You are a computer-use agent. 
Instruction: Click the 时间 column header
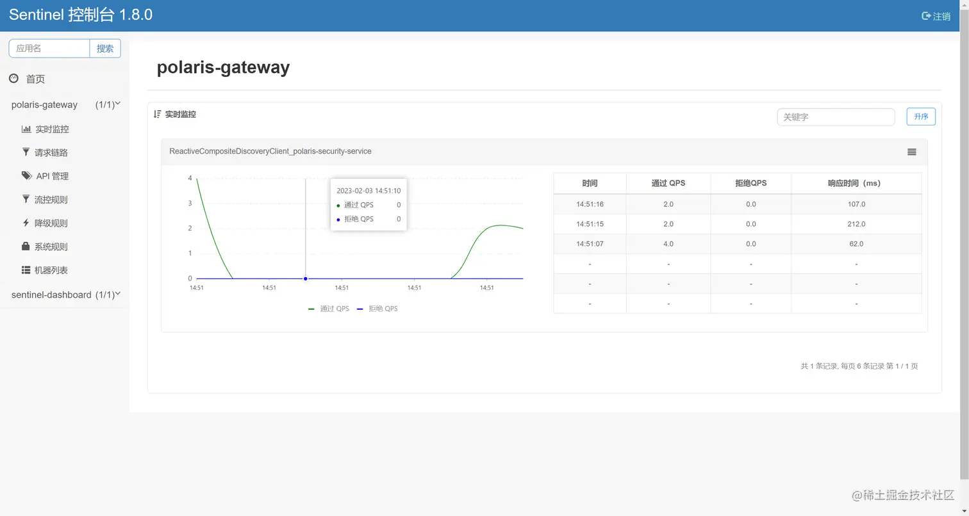(x=590, y=183)
